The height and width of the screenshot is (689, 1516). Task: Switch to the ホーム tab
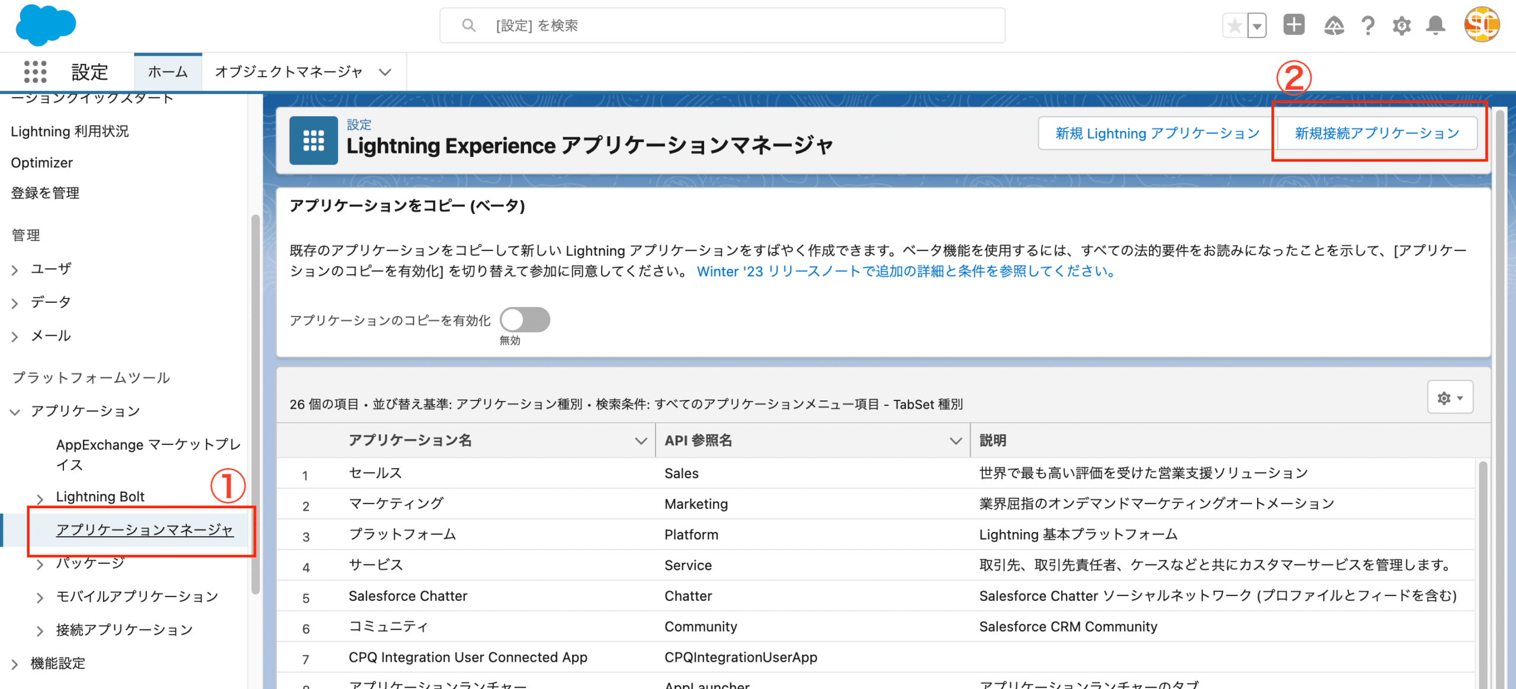click(168, 72)
